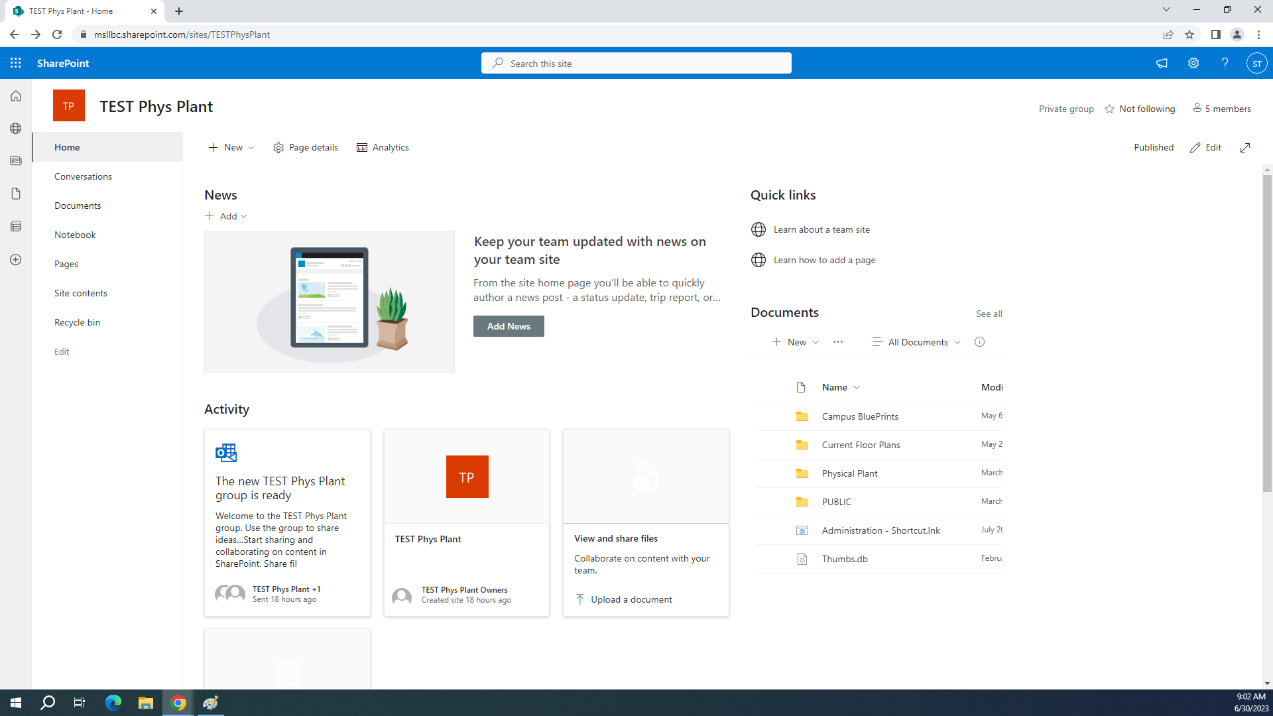Viewport: 1273px width, 716px height.
Task: Go to Site contents in the navigation
Action: coord(81,293)
